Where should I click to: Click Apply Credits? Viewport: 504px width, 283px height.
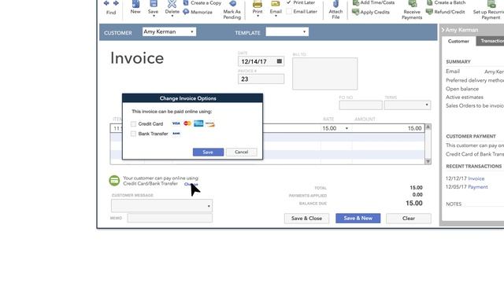point(371,13)
